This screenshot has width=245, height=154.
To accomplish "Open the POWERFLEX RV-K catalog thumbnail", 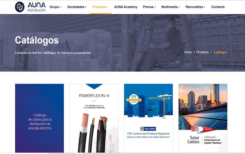I will 94,118.
